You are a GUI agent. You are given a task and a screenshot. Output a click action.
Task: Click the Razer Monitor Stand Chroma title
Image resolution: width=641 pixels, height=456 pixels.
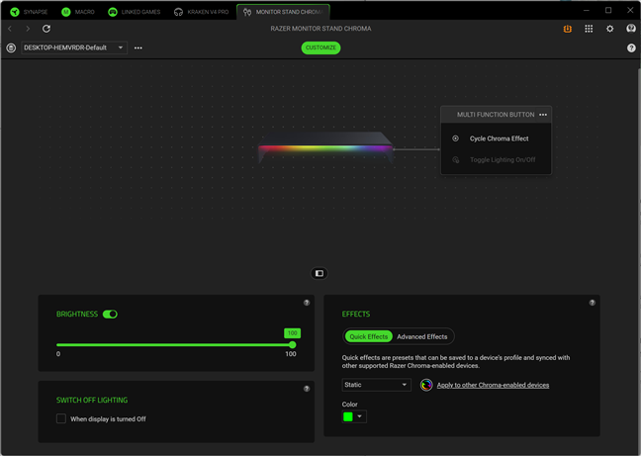pyautogui.click(x=320, y=29)
